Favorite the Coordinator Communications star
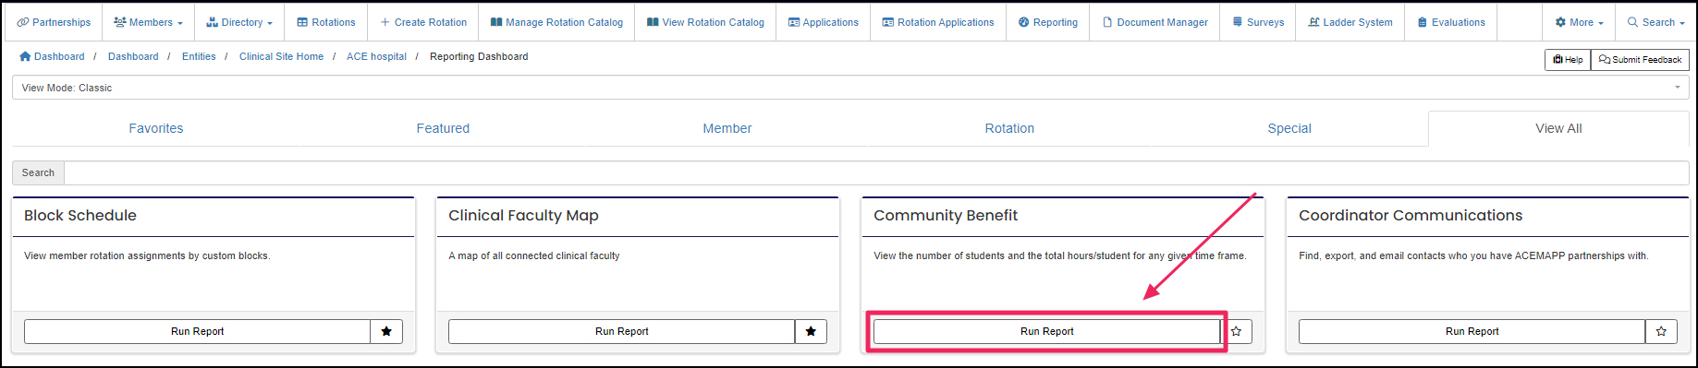The width and height of the screenshot is (1698, 368). point(1661,331)
